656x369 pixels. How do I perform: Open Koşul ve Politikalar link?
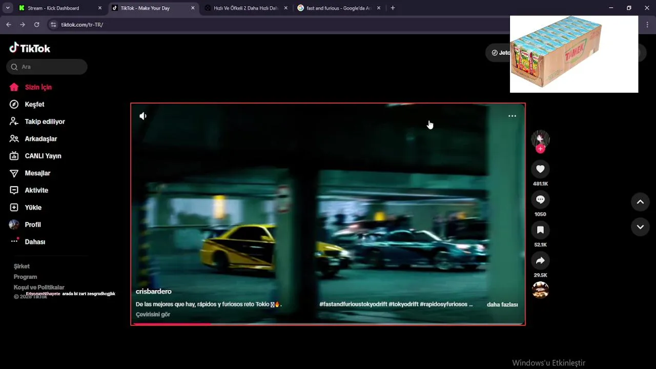[39, 288]
